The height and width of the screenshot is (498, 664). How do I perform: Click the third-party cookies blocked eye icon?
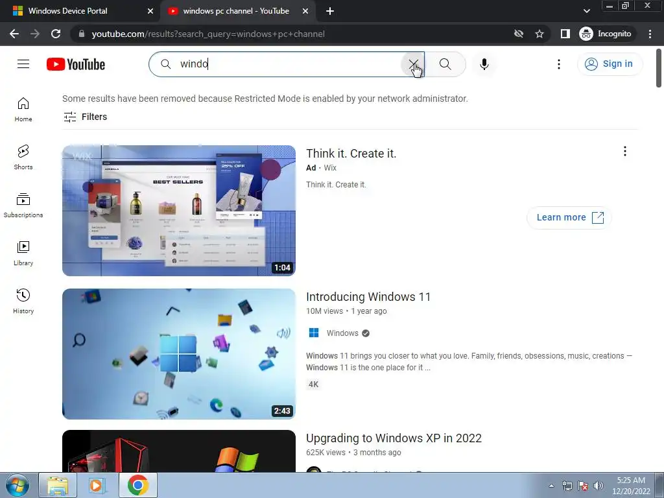[x=518, y=34]
